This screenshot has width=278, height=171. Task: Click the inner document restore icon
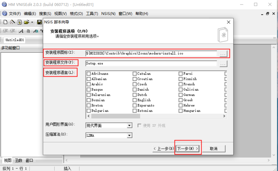click(267, 13)
